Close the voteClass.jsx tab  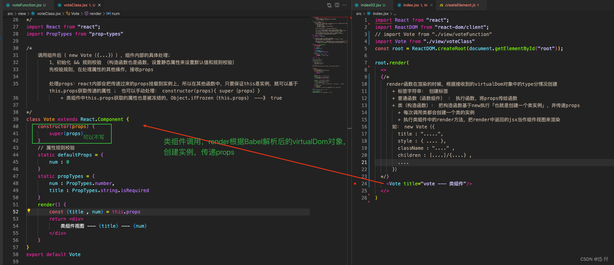tap(99, 5)
